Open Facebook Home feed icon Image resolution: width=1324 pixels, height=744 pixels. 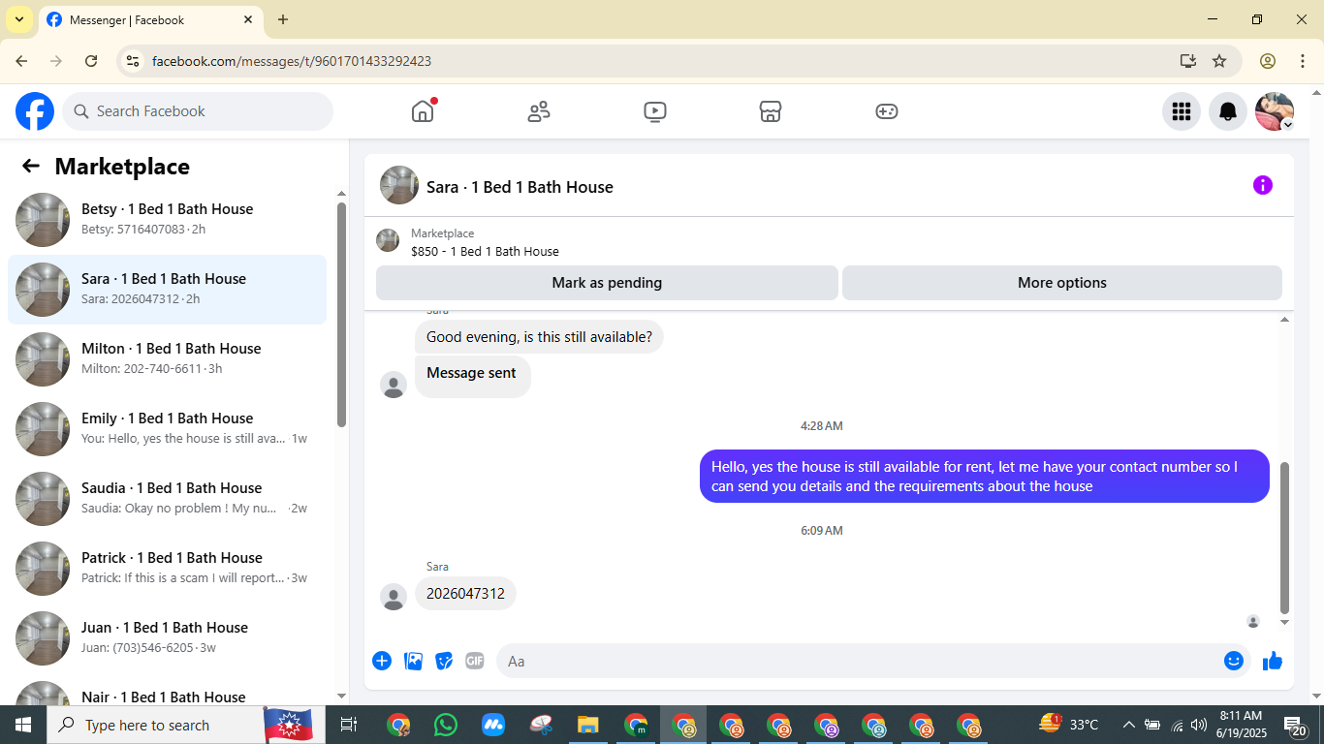[x=423, y=111]
